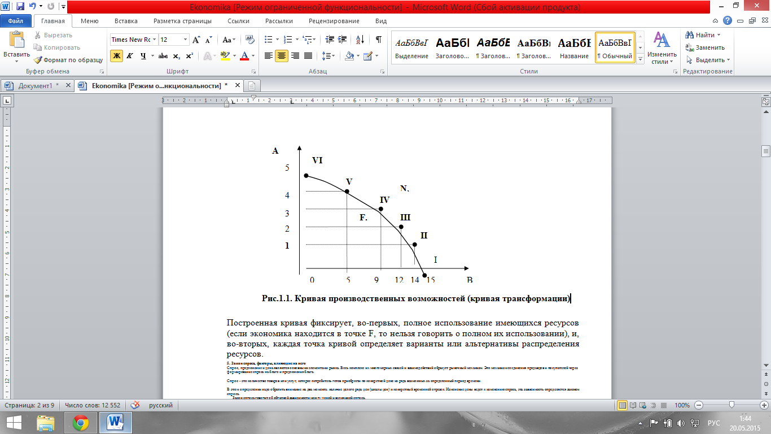
Task: Toggle Print Layout view in status bar
Action: [x=623, y=405]
